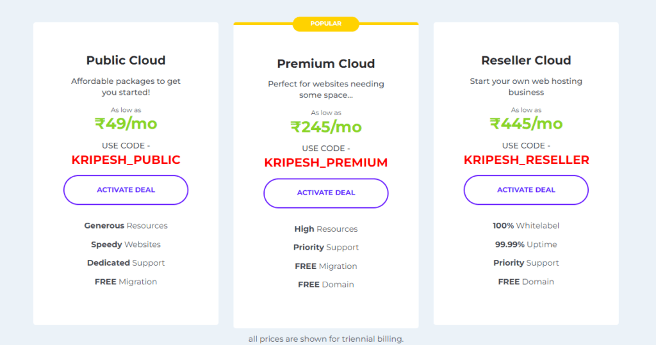Click the ₹245/mo price
This screenshot has width=656, height=345.
(325, 127)
